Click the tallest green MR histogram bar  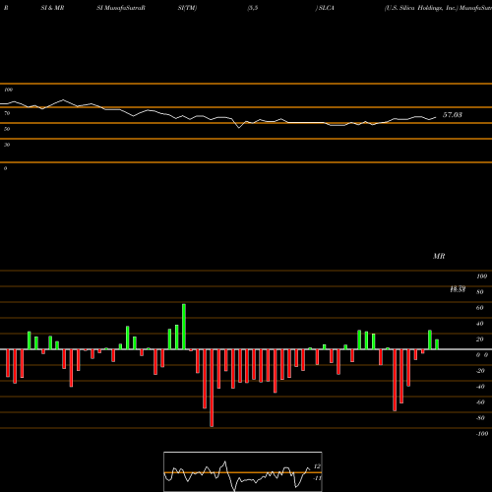[x=184, y=327]
